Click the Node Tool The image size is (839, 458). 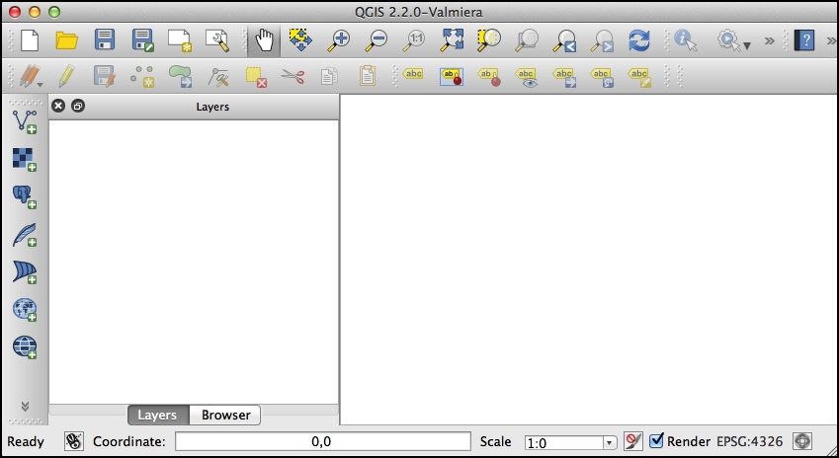point(217,78)
